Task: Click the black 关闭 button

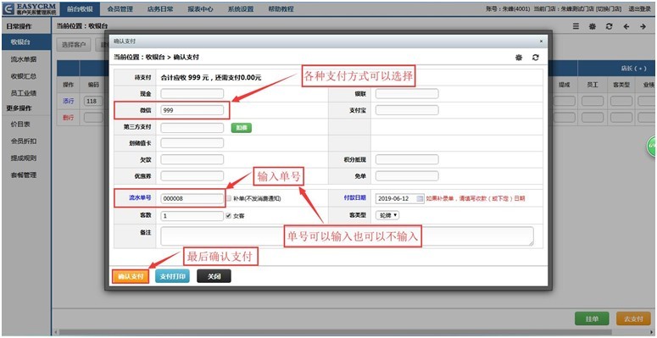Action: pos(214,276)
